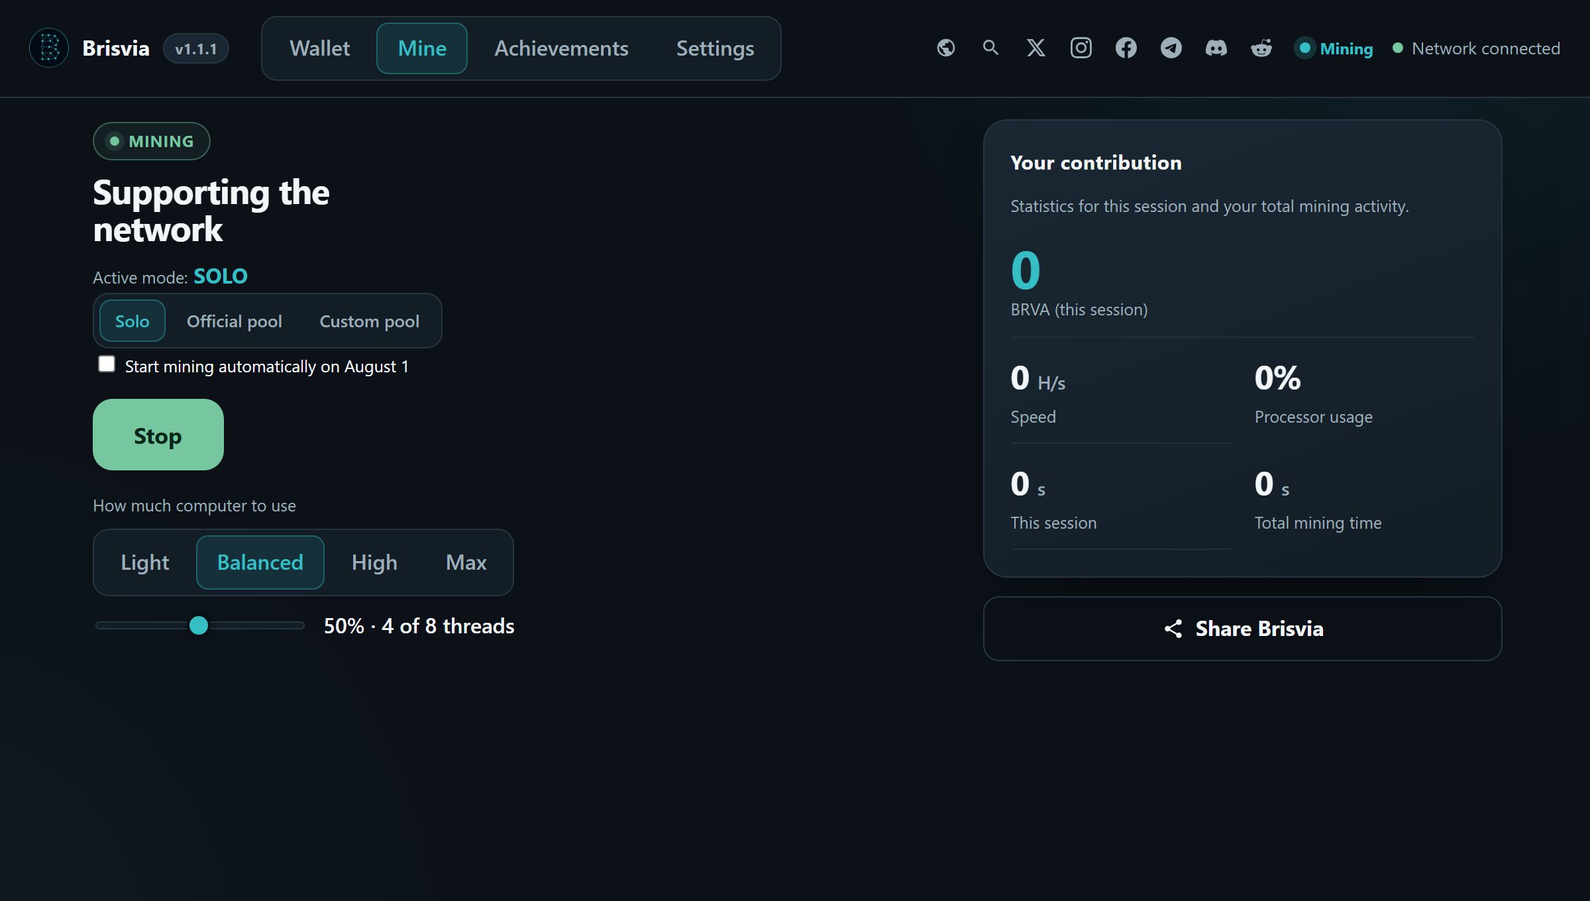Select Solo mining mode
This screenshot has height=901, width=1590.
132,321
